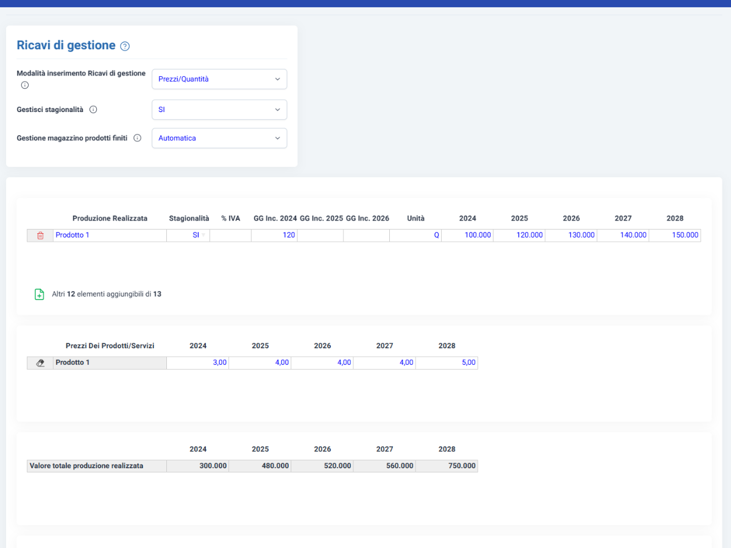Click total value 300.000 for 2024
This screenshot has height=548, width=731.
pyautogui.click(x=198, y=466)
